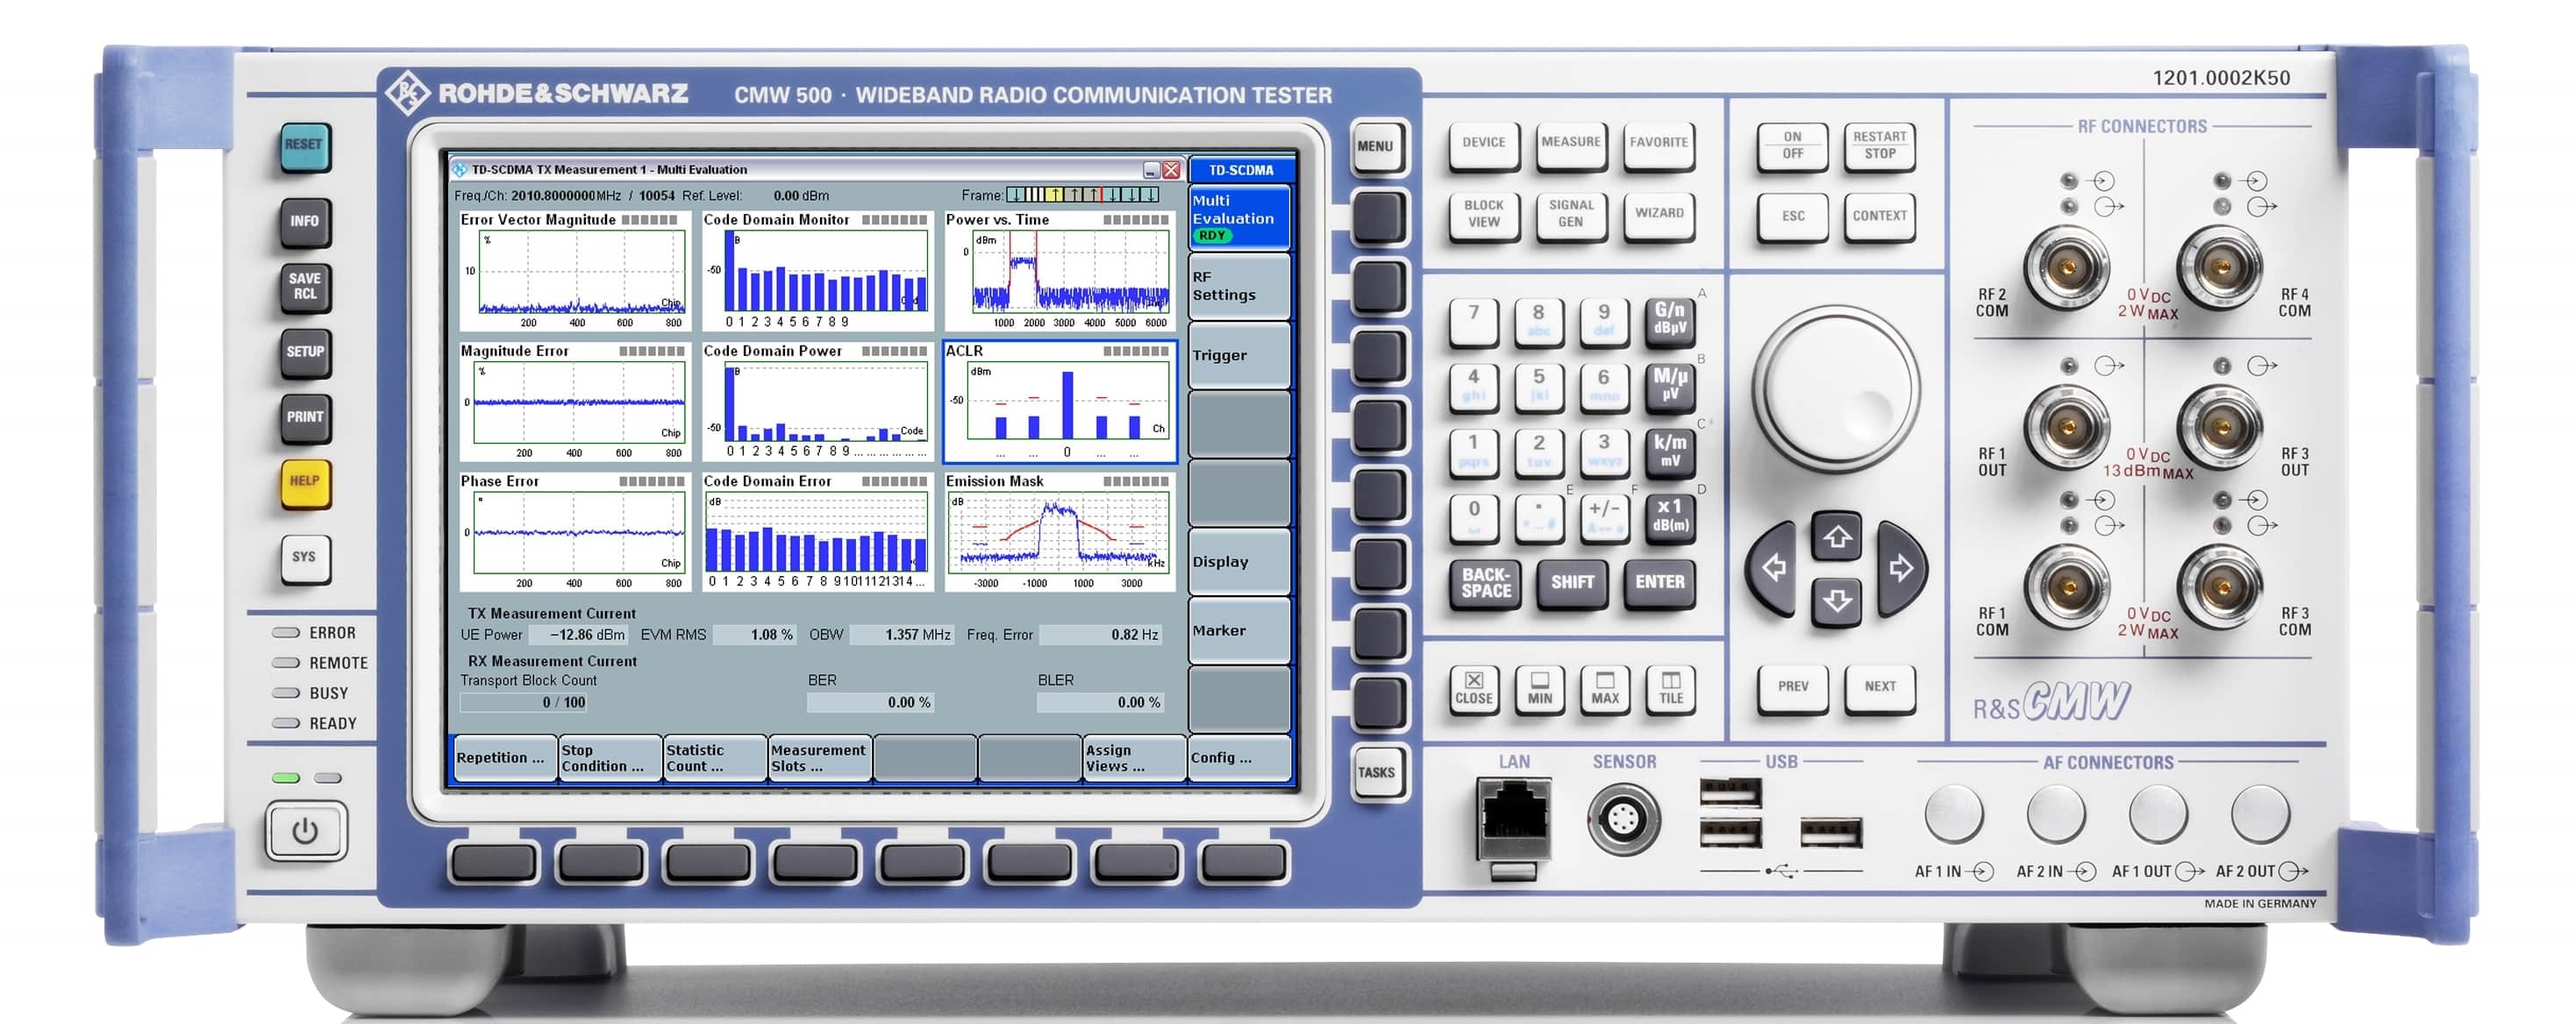This screenshot has height=1024, width=2576.
Task: Open Stop Condition softkey menu
Action: coord(608,758)
